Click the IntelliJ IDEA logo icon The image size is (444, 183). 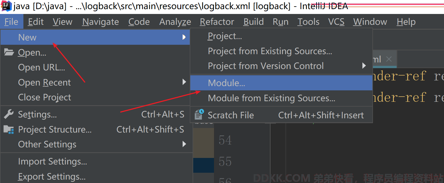(x=6, y=6)
